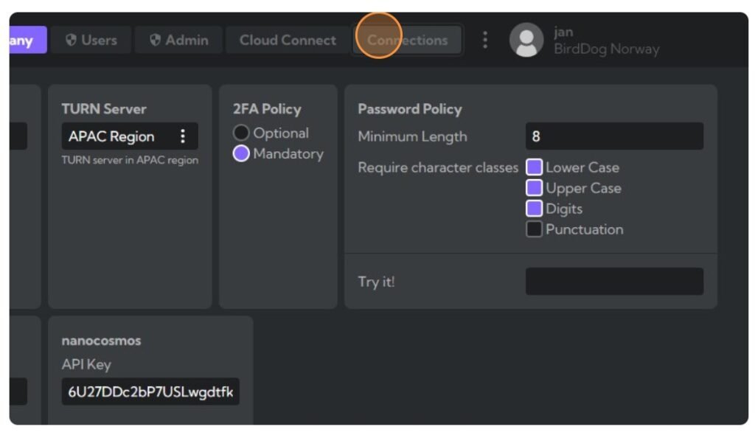Switch to the Cloud Connect tab
The image size is (755, 435).
click(x=287, y=41)
